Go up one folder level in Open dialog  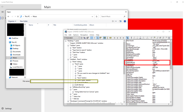click(x=18, y=17)
